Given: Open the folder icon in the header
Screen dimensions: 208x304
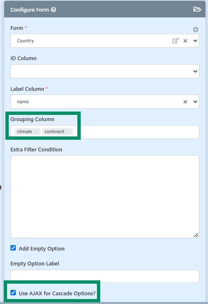Looking at the screenshot, I should [197, 9].
